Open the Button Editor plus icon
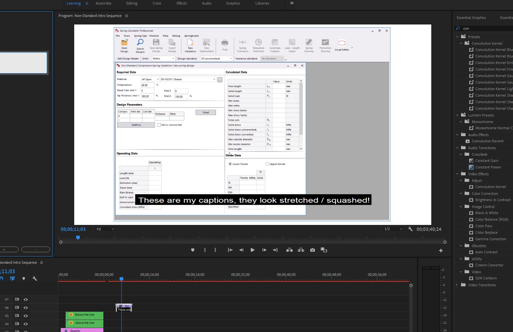Viewport: 513px width, 332px height. [x=441, y=250]
